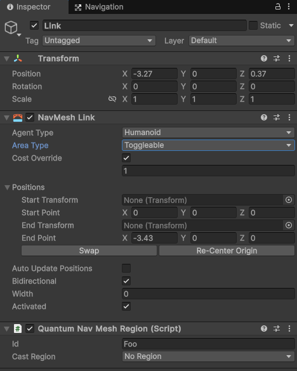The image size is (297, 371).
Task: Click the Cost Override value field
Action: point(208,171)
